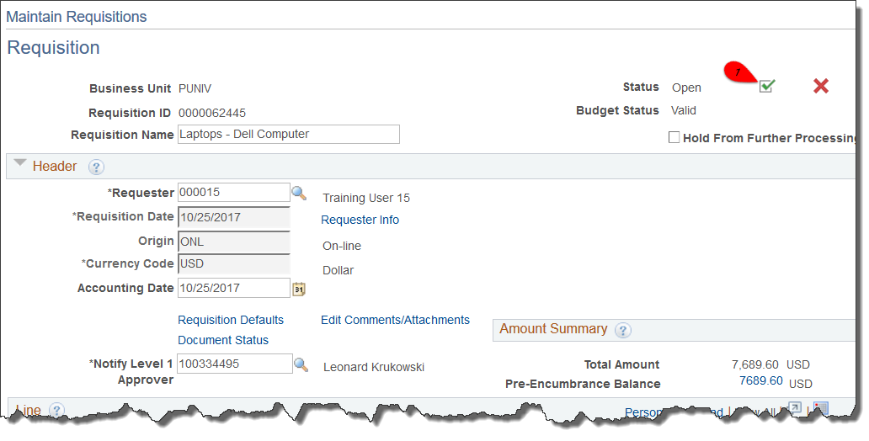The image size is (869, 441).
Task: Click the Header section help icon
Action: click(96, 167)
